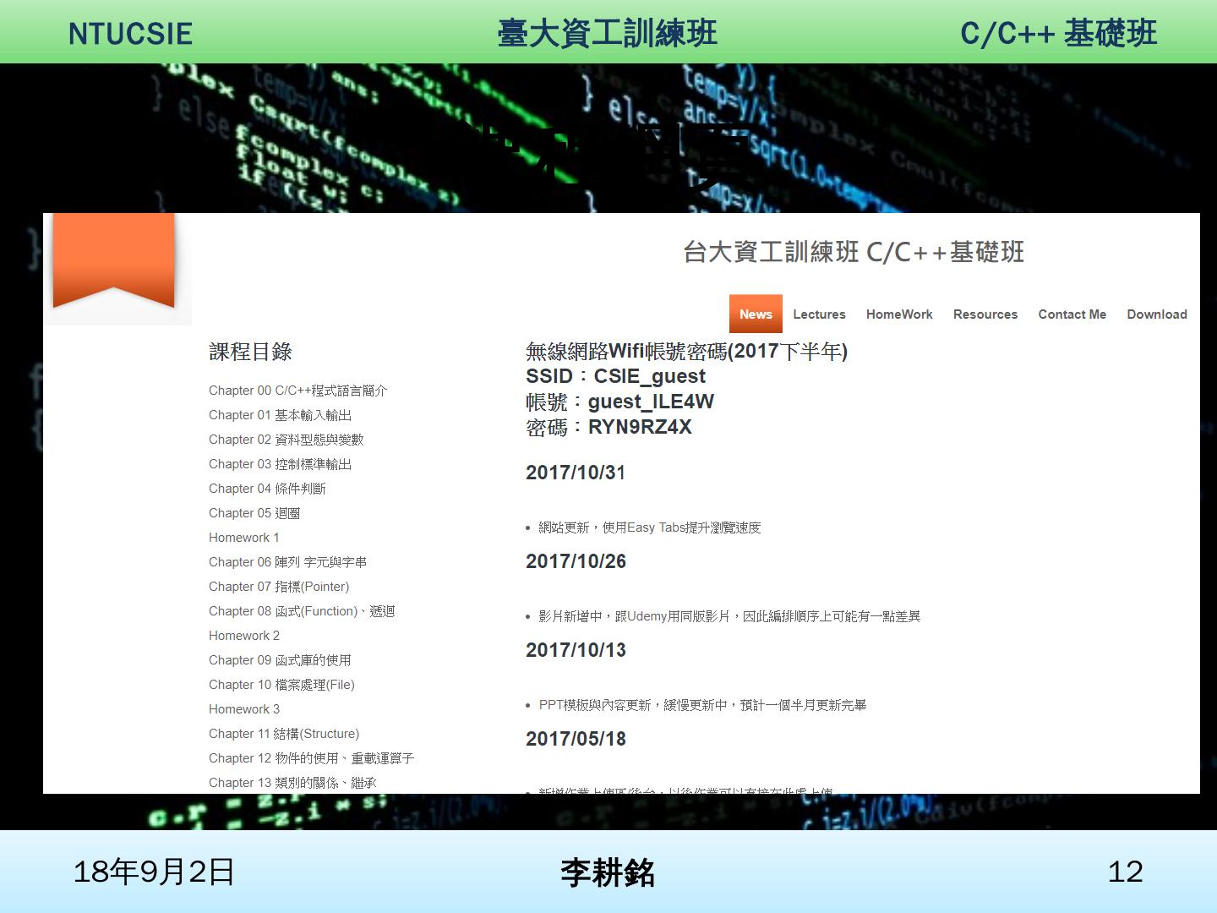Open Chapter 04 conditionals link

click(x=267, y=489)
